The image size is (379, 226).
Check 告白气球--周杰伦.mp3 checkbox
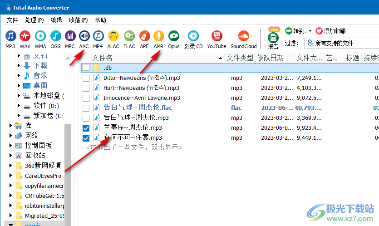(x=86, y=118)
